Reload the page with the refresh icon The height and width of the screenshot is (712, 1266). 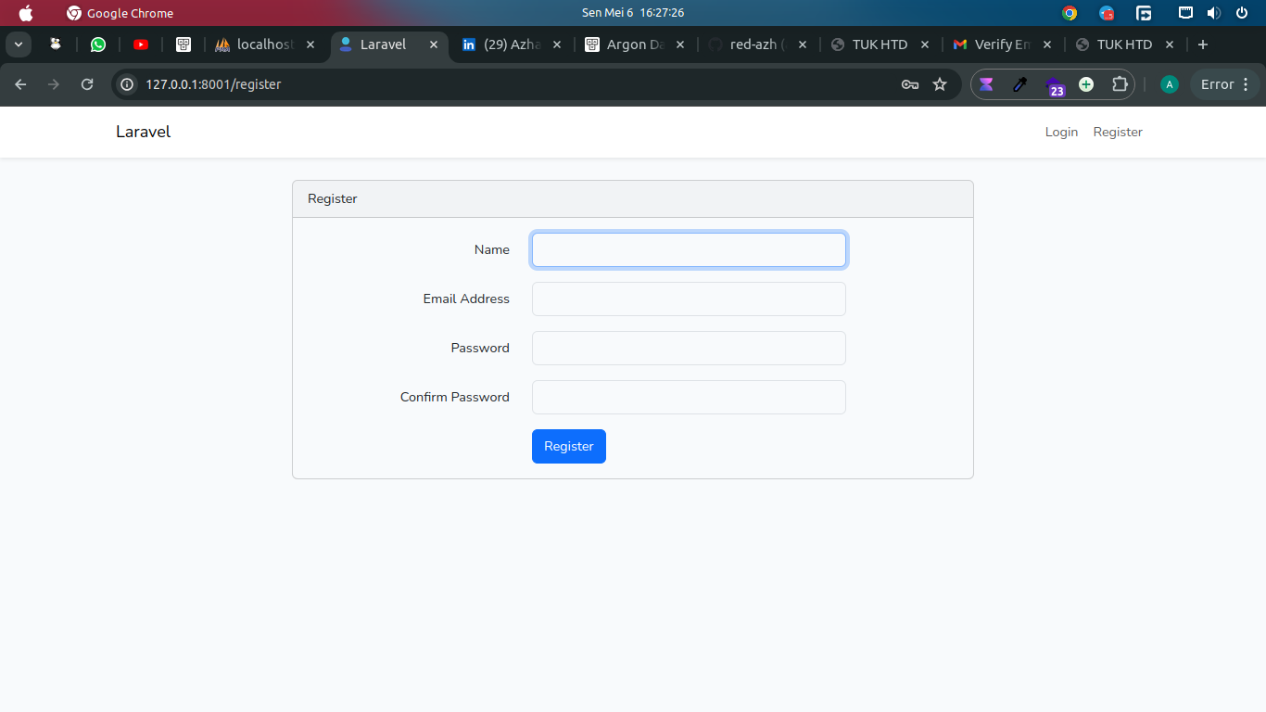[x=87, y=84]
